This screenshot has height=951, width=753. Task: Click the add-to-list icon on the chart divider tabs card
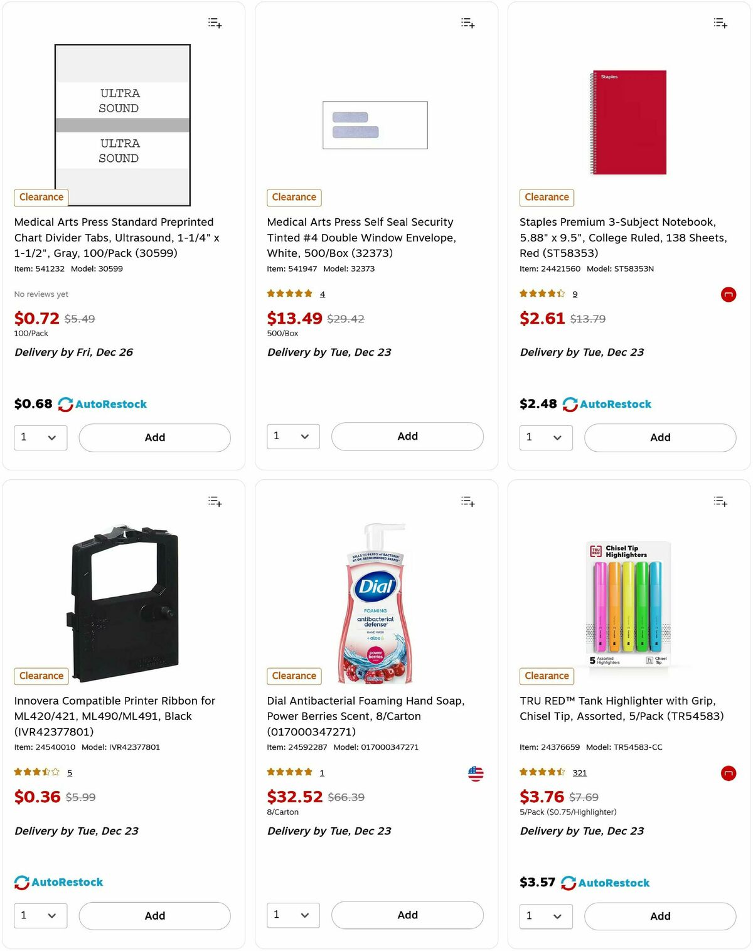pos(214,23)
